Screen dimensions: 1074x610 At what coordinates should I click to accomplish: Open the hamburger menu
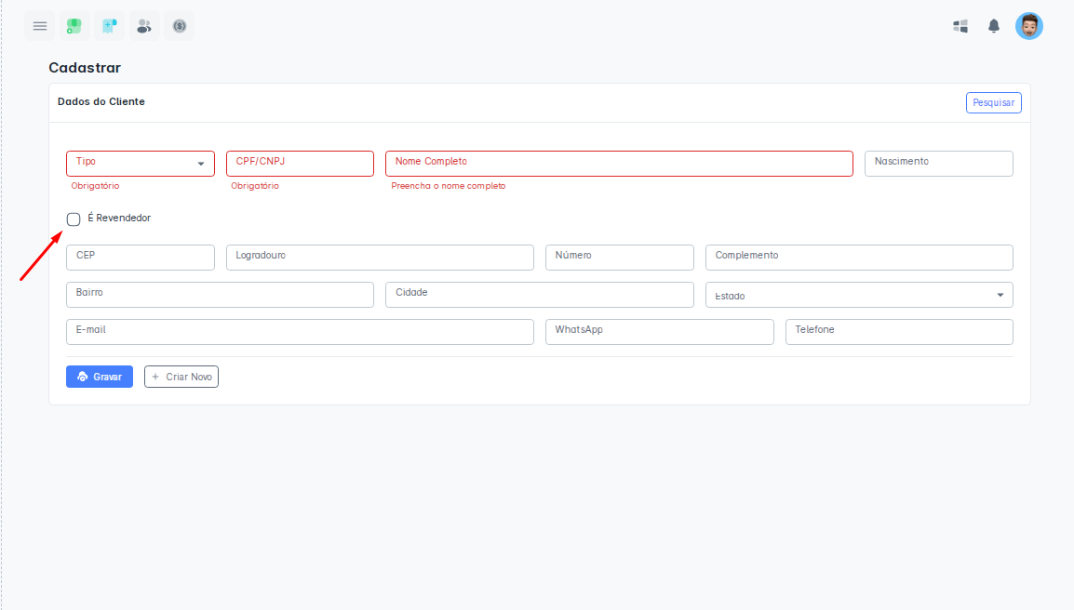click(40, 26)
